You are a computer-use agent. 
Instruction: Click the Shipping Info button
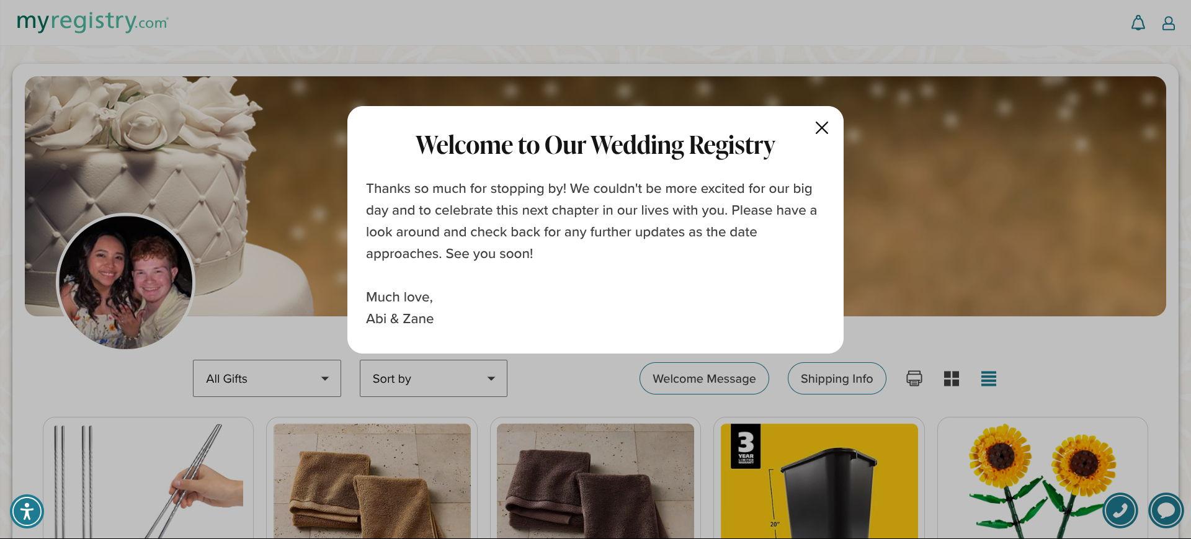tap(836, 378)
